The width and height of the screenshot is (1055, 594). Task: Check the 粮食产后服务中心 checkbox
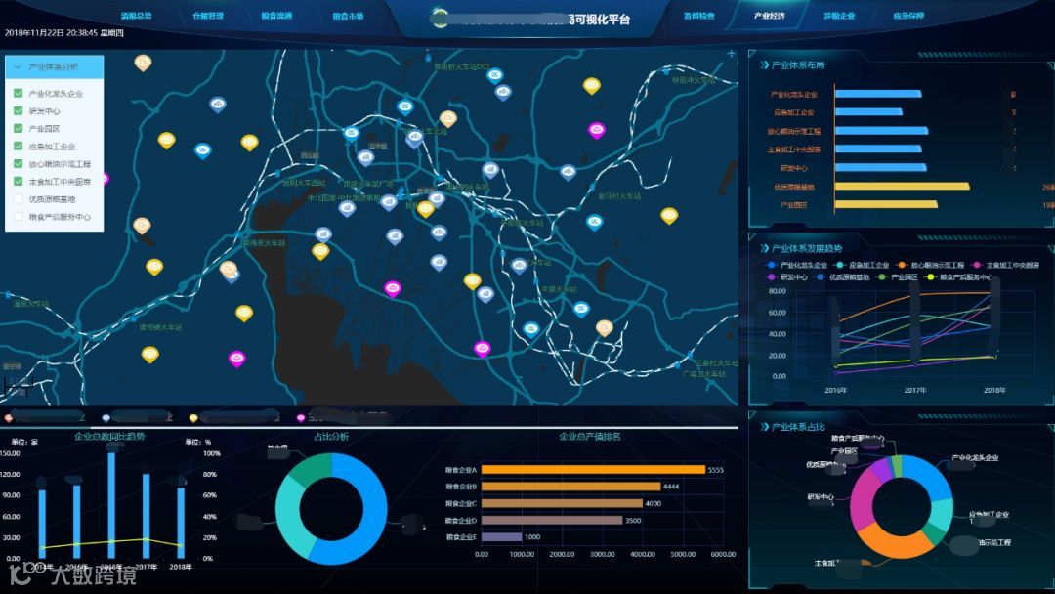pyautogui.click(x=19, y=216)
